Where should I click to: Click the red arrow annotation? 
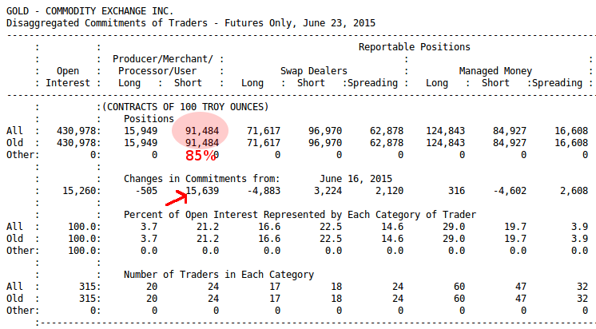174,197
